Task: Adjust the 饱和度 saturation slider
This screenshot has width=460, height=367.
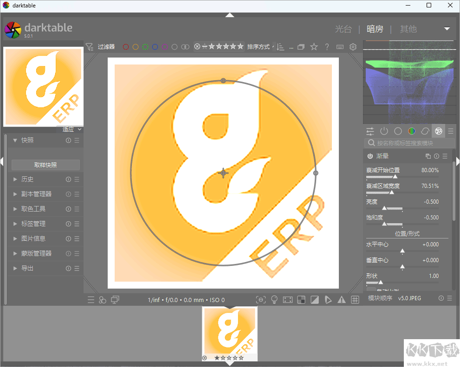Action: (402, 224)
